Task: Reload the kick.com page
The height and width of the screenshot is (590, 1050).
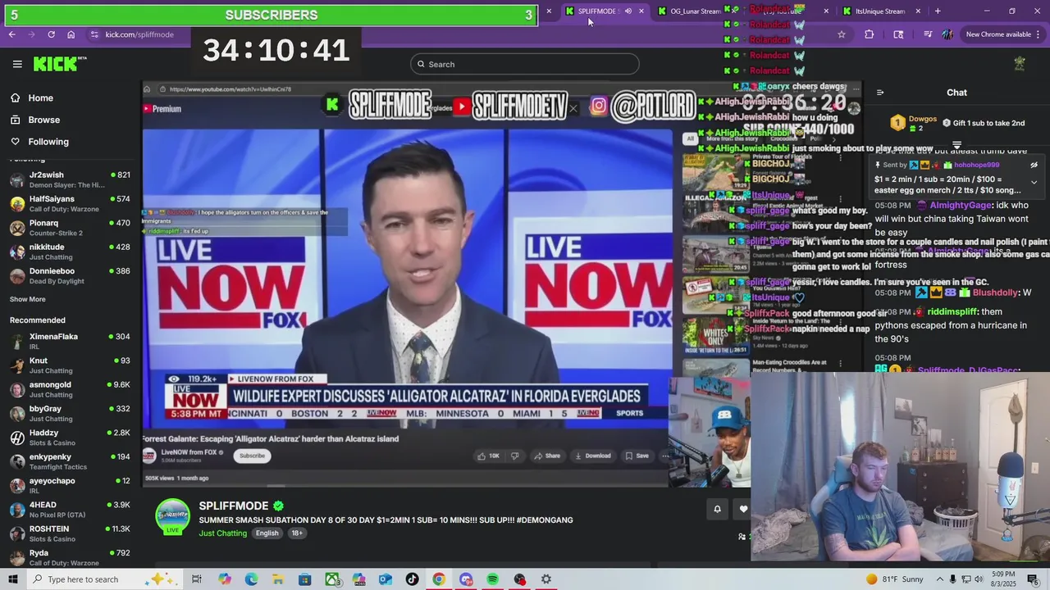Action: pos(51,34)
